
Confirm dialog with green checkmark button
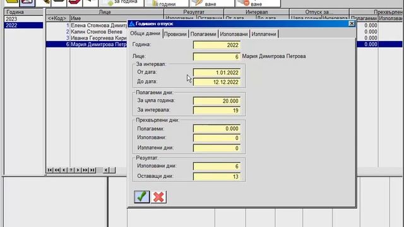141,197
